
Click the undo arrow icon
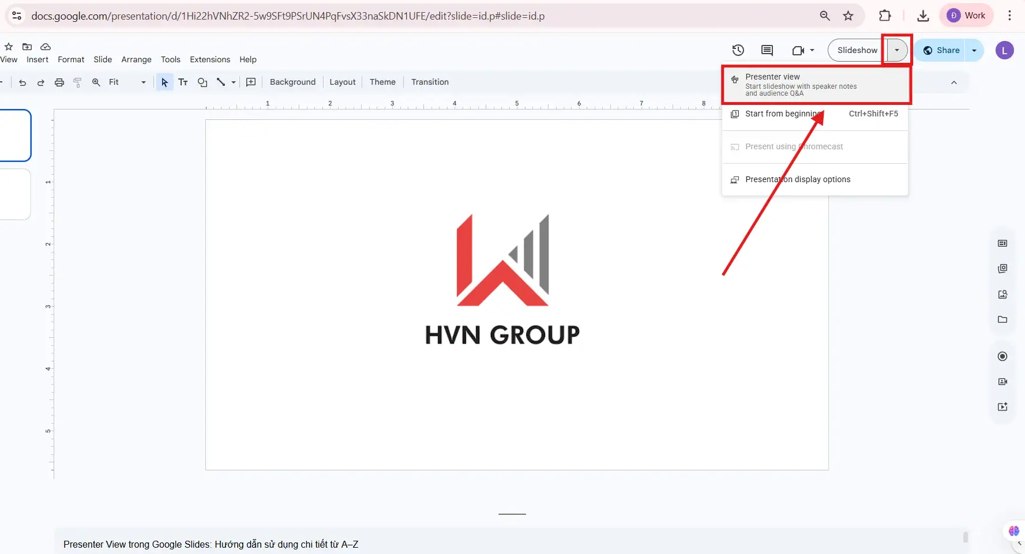tap(22, 82)
